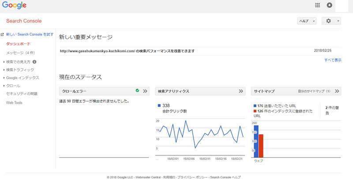Select ダッシュボード in the sidebar

click(x=19, y=44)
